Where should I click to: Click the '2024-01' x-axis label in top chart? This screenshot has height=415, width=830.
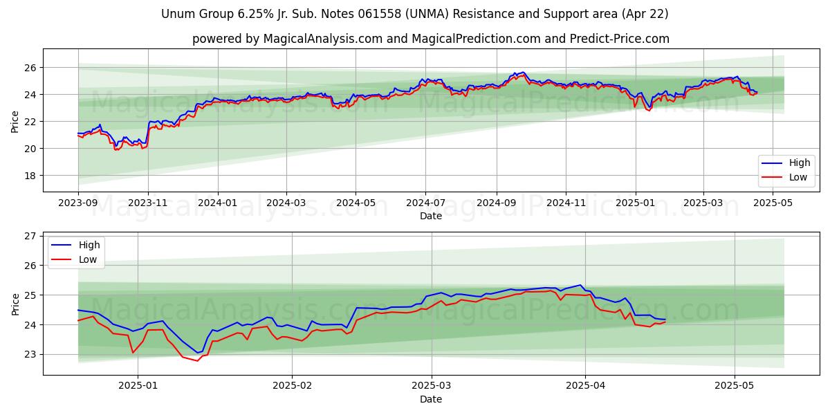[x=218, y=203]
